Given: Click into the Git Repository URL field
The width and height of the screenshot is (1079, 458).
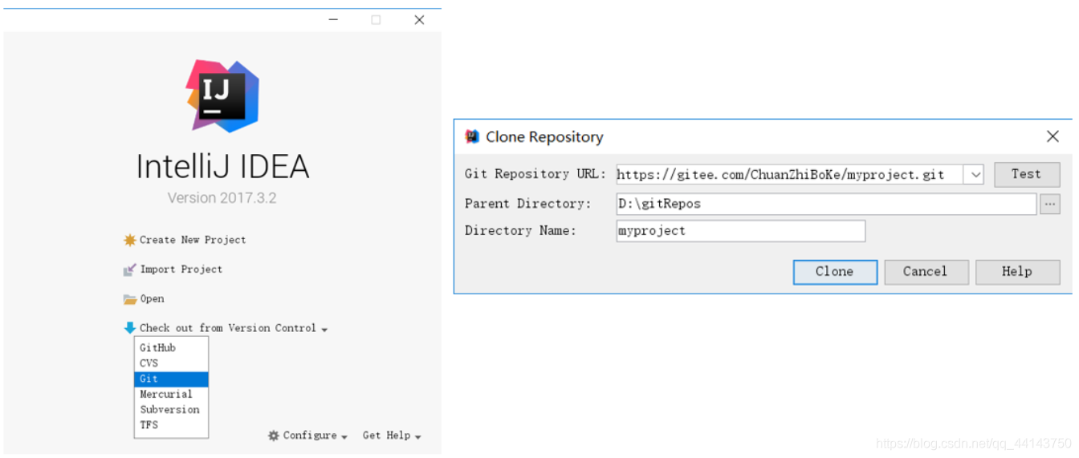Looking at the screenshot, I should [x=790, y=174].
